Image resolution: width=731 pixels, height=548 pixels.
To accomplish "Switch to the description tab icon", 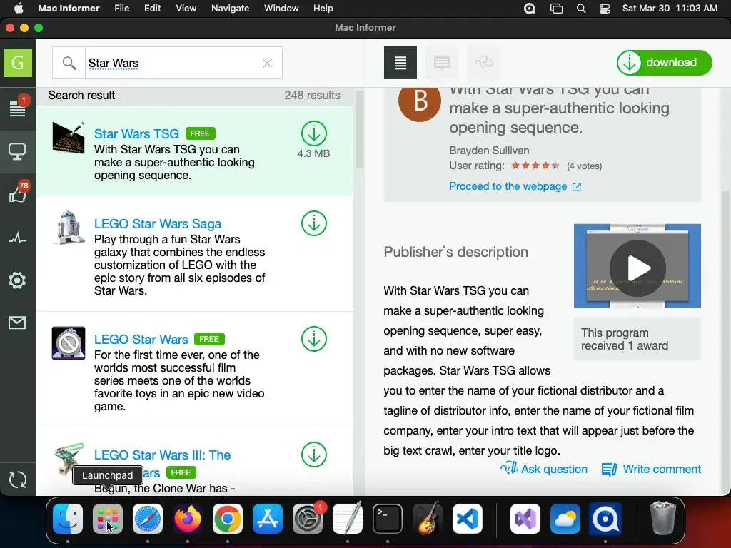I will coord(400,63).
